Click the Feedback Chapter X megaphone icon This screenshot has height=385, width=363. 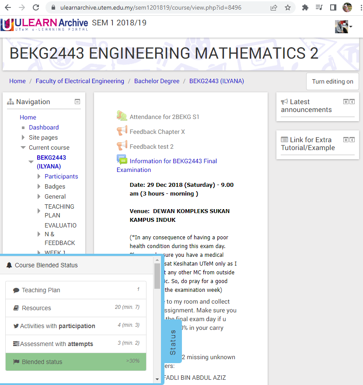point(122,131)
